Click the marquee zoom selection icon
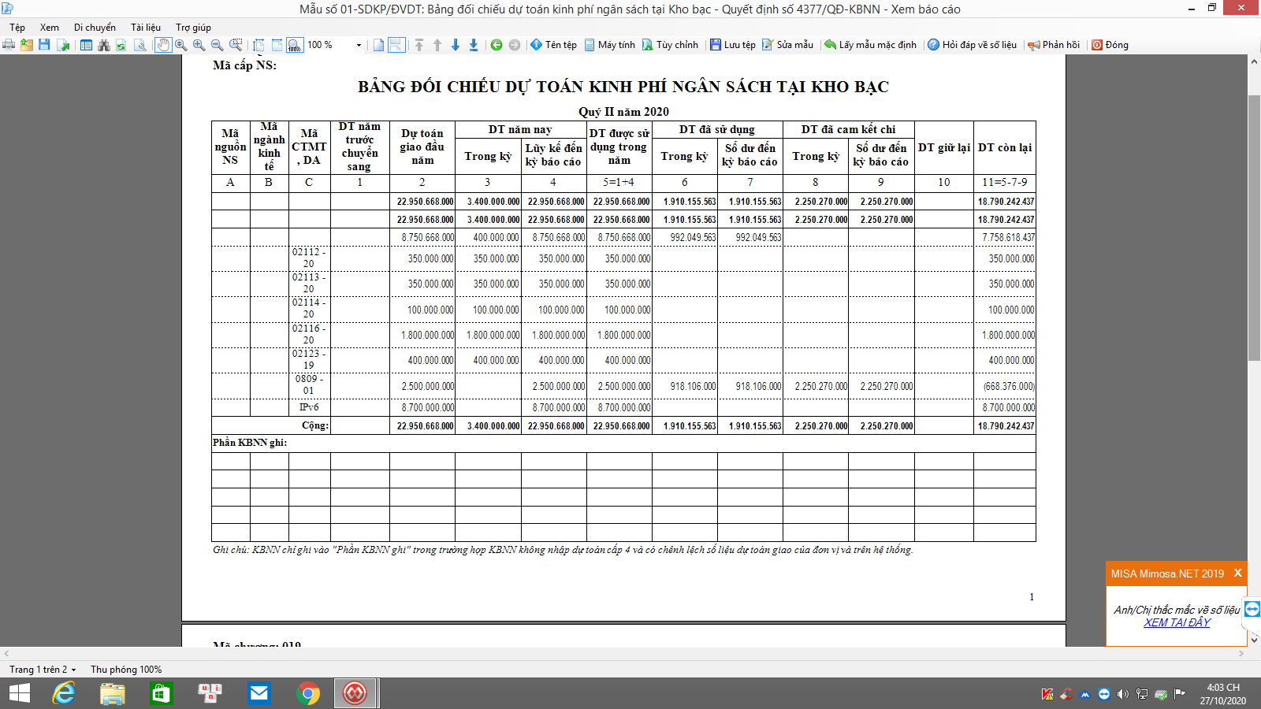This screenshot has width=1261, height=709. tap(236, 45)
